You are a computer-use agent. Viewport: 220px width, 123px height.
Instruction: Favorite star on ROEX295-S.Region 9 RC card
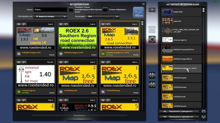click(x=19, y=24)
